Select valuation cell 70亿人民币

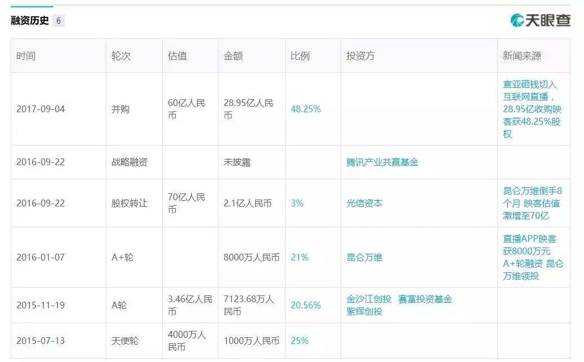point(186,203)
